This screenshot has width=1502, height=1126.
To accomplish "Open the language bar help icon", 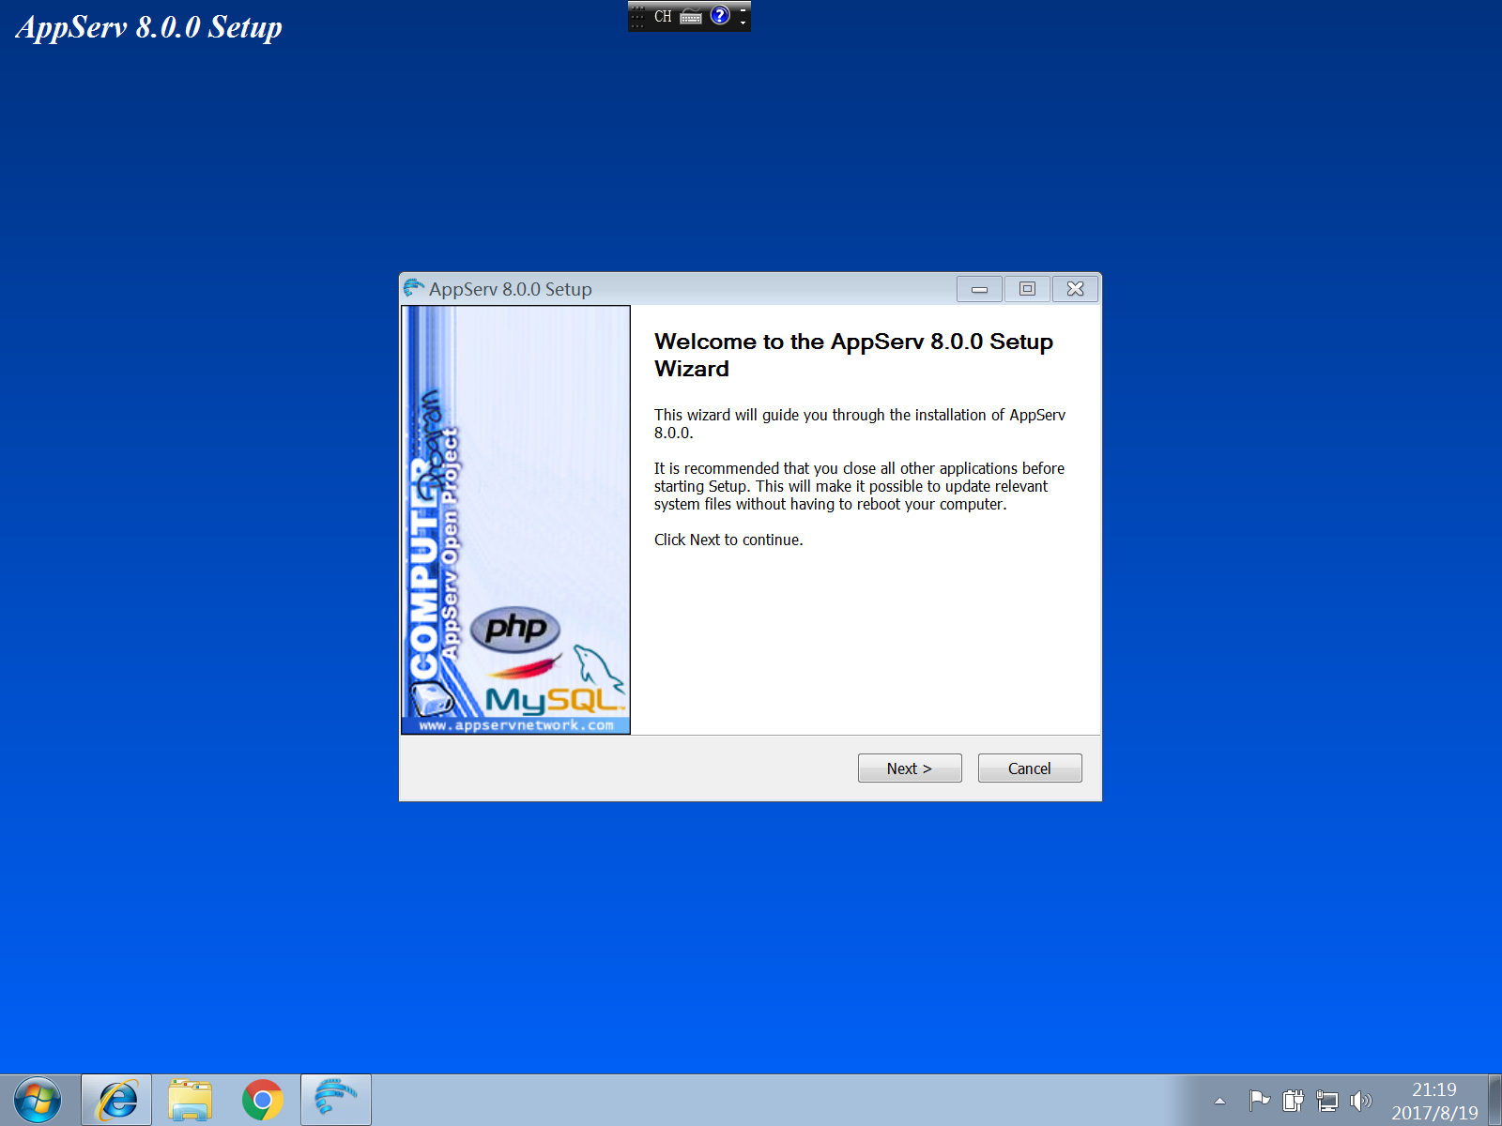I will tap(720, 15).
